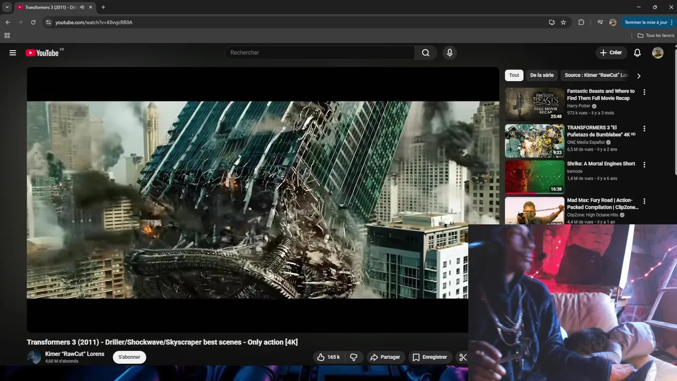Click the Rechercher search field
The height and width of the screenshot is (381, 677).
[x=321, y=53]
